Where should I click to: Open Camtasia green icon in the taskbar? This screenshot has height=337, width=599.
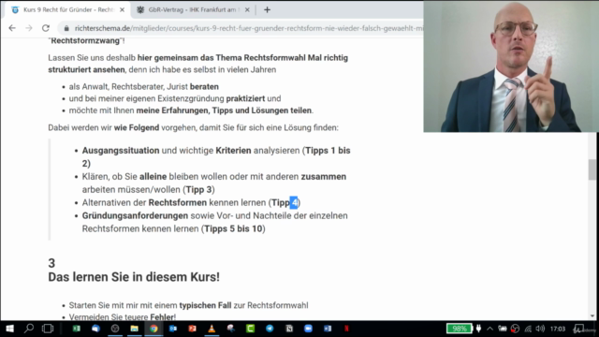pos(250,329)
